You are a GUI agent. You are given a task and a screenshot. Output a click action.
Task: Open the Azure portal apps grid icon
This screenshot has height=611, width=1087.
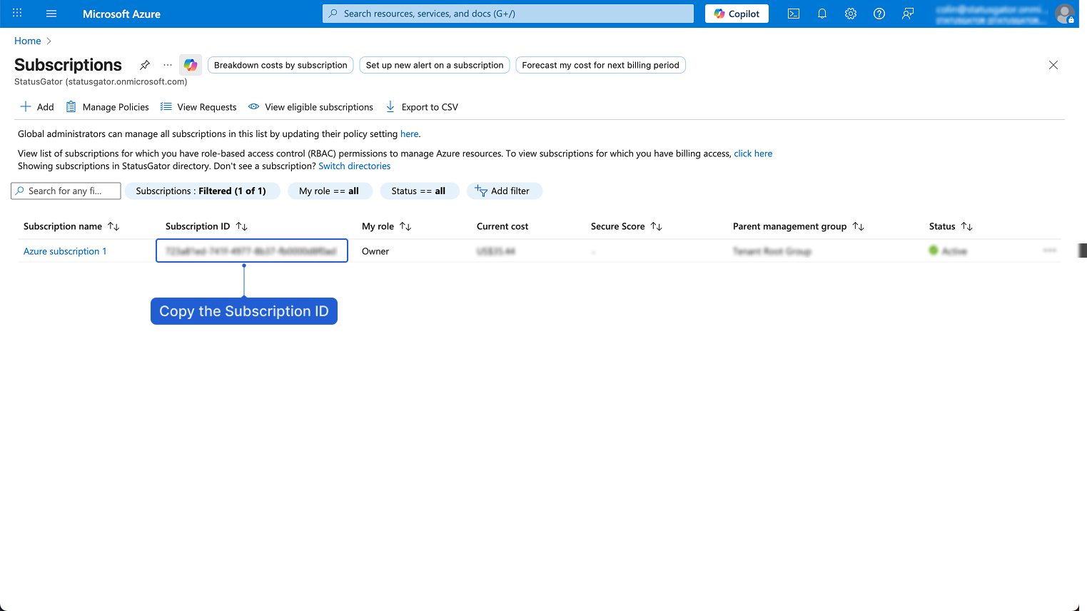point(17,14)
